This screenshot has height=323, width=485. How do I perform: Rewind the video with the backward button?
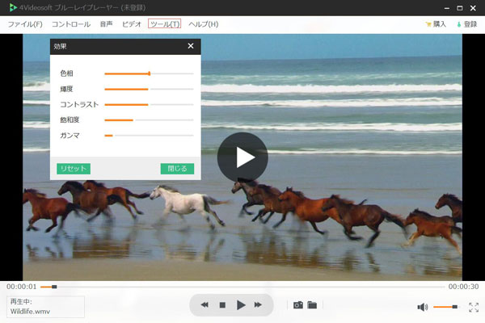(205, 305)
